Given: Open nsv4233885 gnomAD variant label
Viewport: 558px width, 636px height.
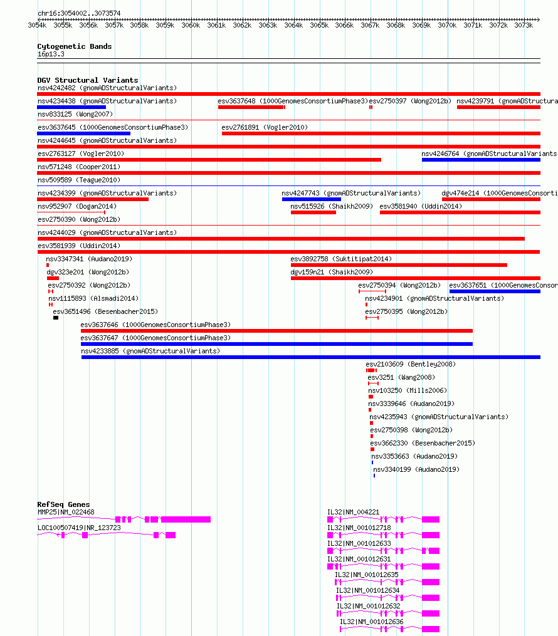Looking at the screenshot, I should [x=150, y=352].
